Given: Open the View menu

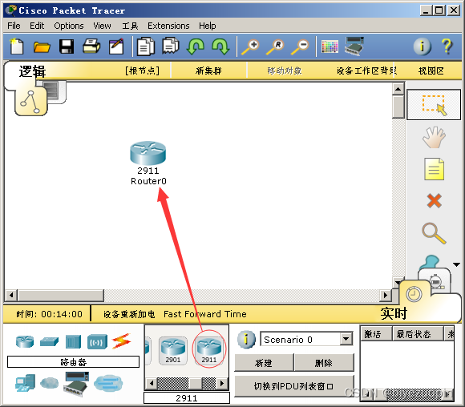Looking at the screenshot, I should coord(102,26).
